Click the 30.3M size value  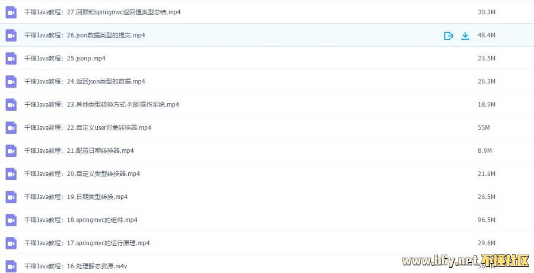[487, 12]
